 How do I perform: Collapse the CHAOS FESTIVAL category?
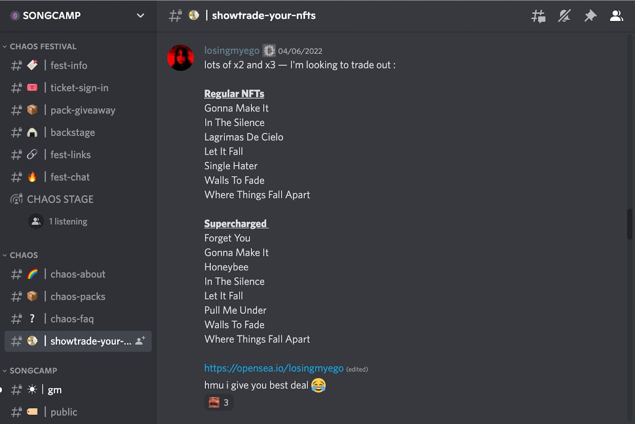tap(43, 46)
